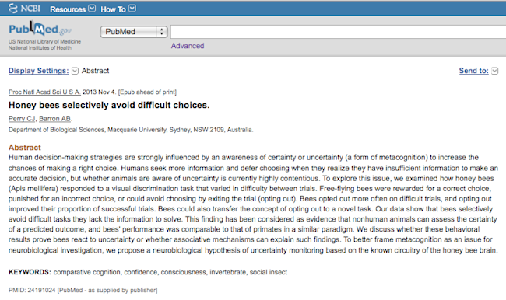Open the How To dropdown arrow icon
The height and width of the screenshot is (300, 506).
pyautogui.click(x=132, y=9)
